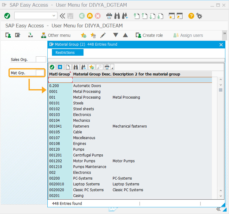Click the Sales Org. input field
Image resolution: width=229 pixels, height=214 pixels.
[41, 59]
